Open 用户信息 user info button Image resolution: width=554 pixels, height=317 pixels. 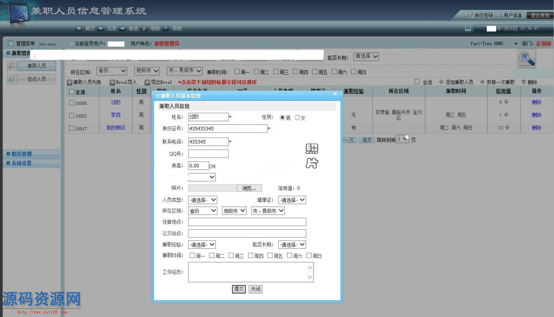(511, 15)
